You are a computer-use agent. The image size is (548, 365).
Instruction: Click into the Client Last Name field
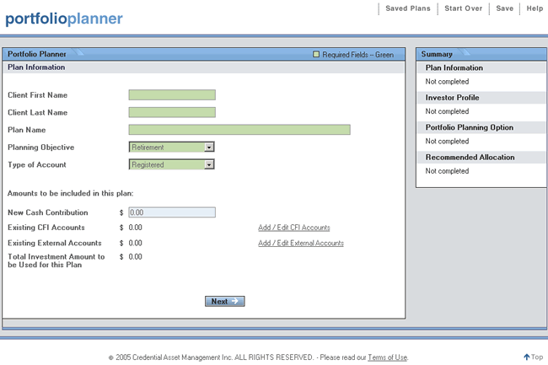[x=172, y=112]
